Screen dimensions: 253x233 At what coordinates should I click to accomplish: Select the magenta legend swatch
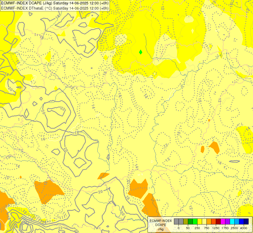[x=223, y=222]
